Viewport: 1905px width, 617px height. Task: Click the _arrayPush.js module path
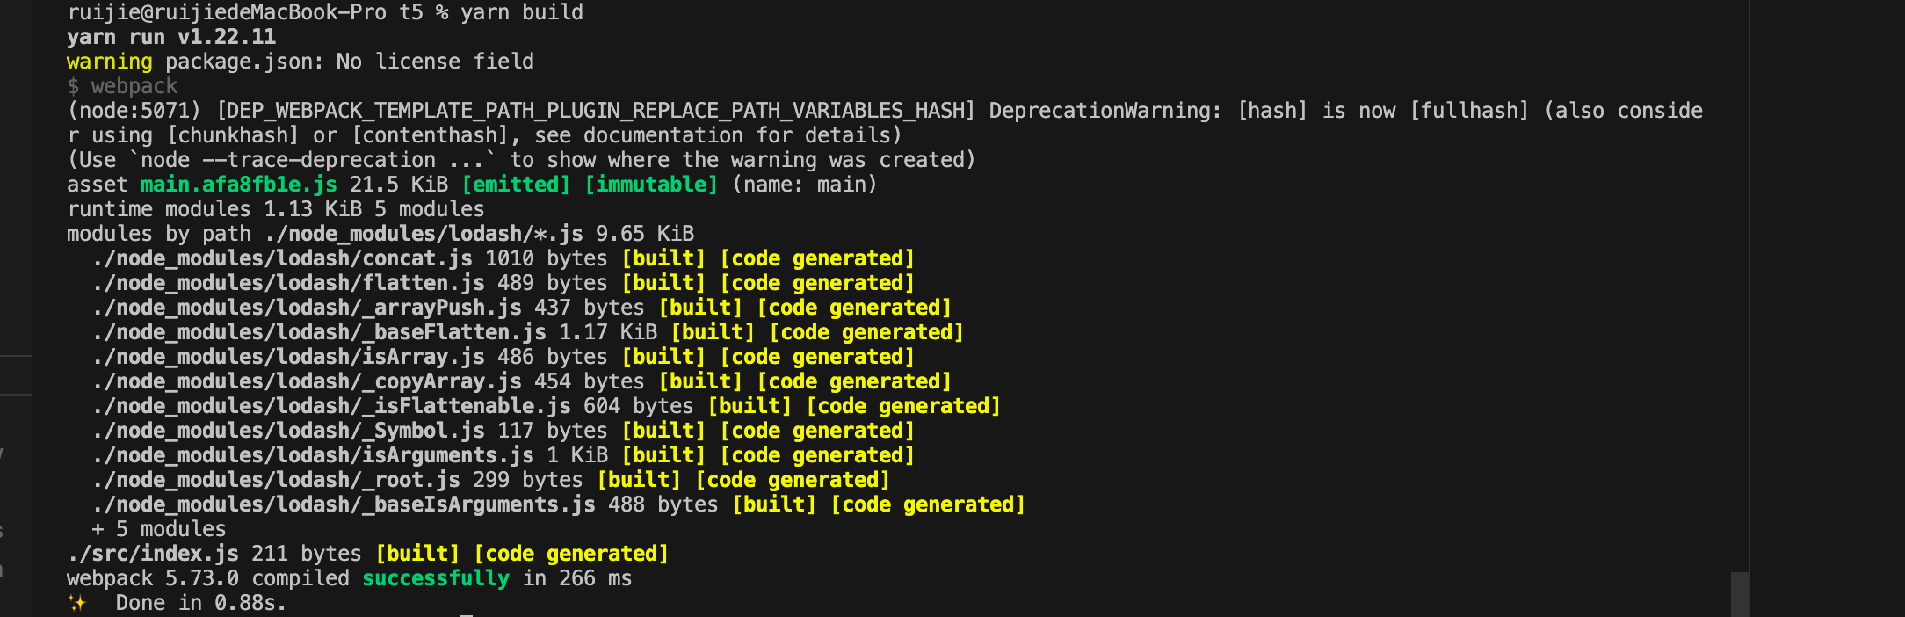[x=307, y=308]
